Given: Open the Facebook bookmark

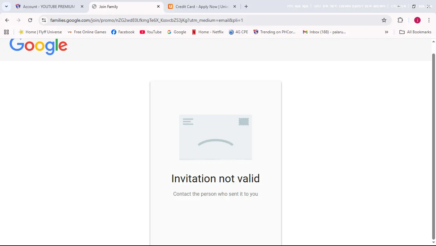Looking at the screenshot, I should pyautogui.click(x=123, y=32).
